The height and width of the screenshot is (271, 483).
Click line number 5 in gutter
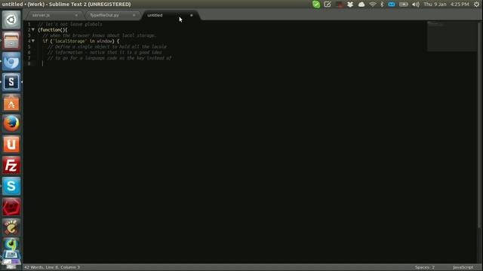(29, 47)
